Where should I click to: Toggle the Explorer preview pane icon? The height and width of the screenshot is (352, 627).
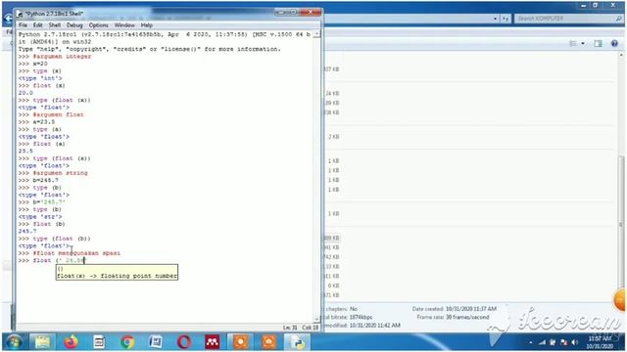(598, 43)
